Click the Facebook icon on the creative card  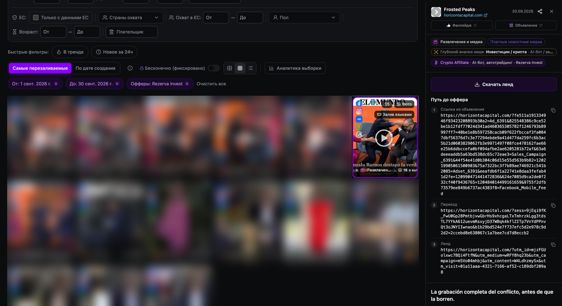(359, 103)
